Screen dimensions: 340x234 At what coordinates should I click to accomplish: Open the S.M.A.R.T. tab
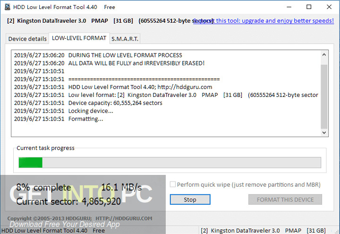[125, 39]
